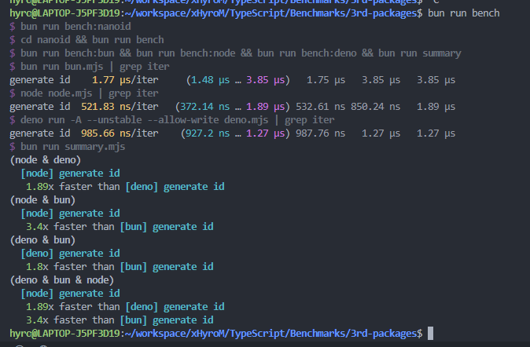Click the '1.75 µs' value in the bun row
Screen dimensions: 530x347
pyautogui.click(x=326, y=80)
